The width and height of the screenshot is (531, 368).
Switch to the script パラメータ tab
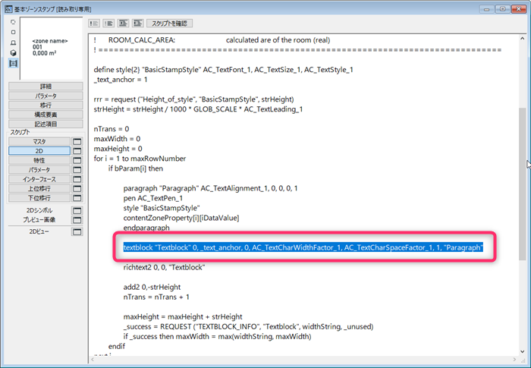39,169
